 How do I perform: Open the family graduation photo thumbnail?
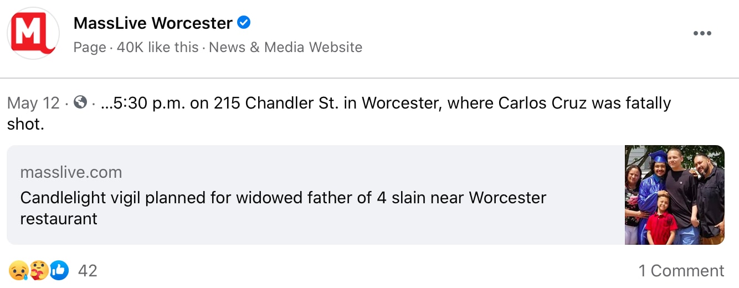pos(674,195)
